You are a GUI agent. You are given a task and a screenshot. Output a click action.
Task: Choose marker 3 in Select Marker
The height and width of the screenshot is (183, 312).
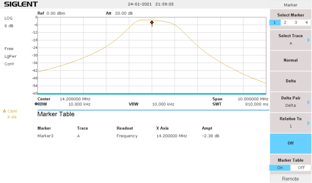click(x=296, y=22)
